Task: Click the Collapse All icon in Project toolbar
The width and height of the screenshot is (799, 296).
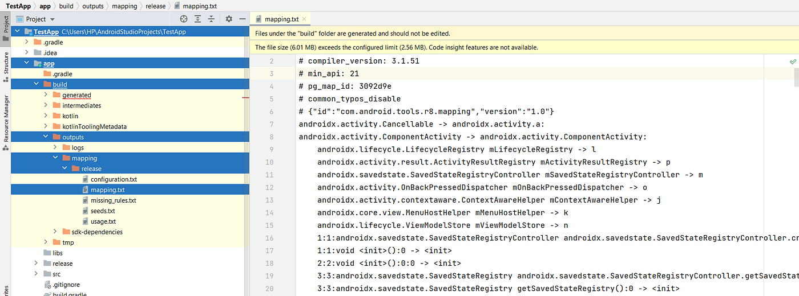Action: click(x=211, y=19)
